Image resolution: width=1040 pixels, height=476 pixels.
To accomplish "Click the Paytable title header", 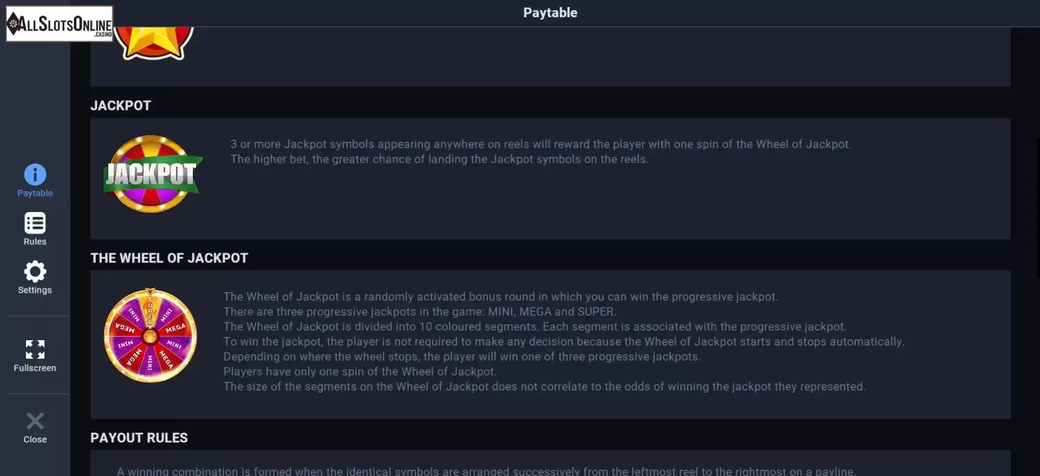I will tap(550, 12).
